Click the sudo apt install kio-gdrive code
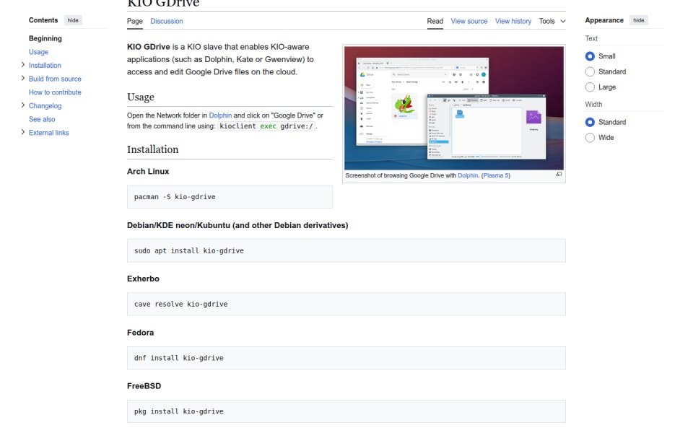693x433 pixels. (188, 250)
